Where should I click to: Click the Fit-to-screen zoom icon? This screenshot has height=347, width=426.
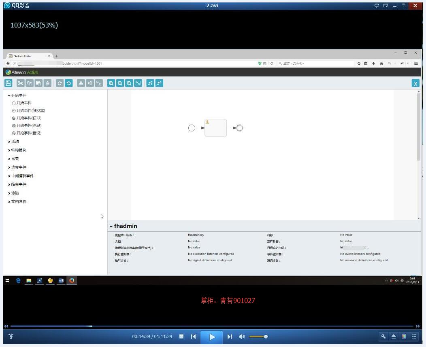coord(138,83)
